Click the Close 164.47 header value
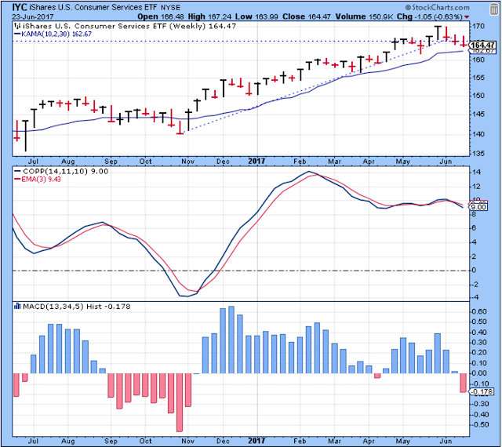 point(307,16)
